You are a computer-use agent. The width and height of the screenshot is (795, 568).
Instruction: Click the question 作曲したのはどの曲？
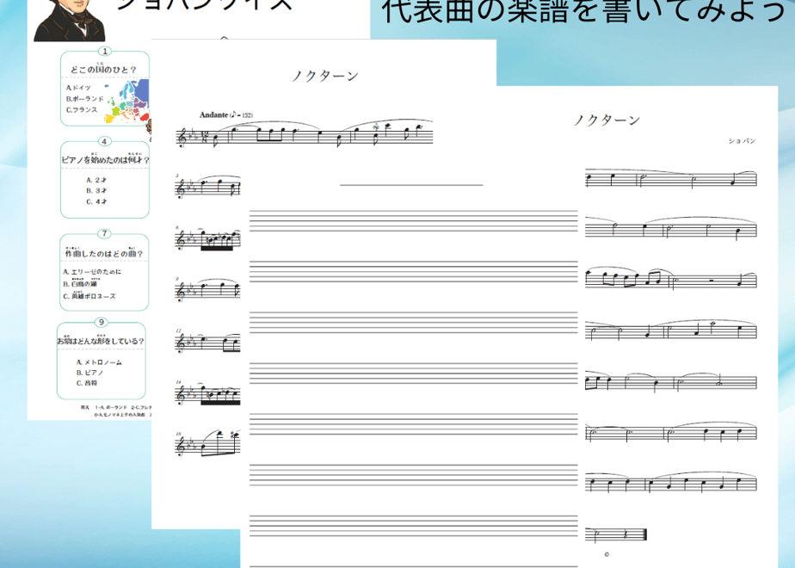pyautogui.click(x=104, y=252)
